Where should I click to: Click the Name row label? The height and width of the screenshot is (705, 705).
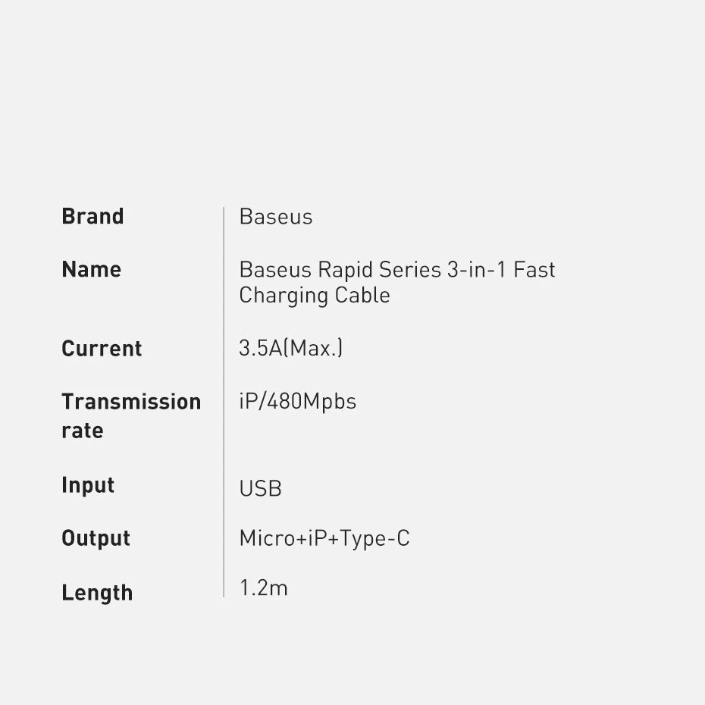[x=91, y=270]
